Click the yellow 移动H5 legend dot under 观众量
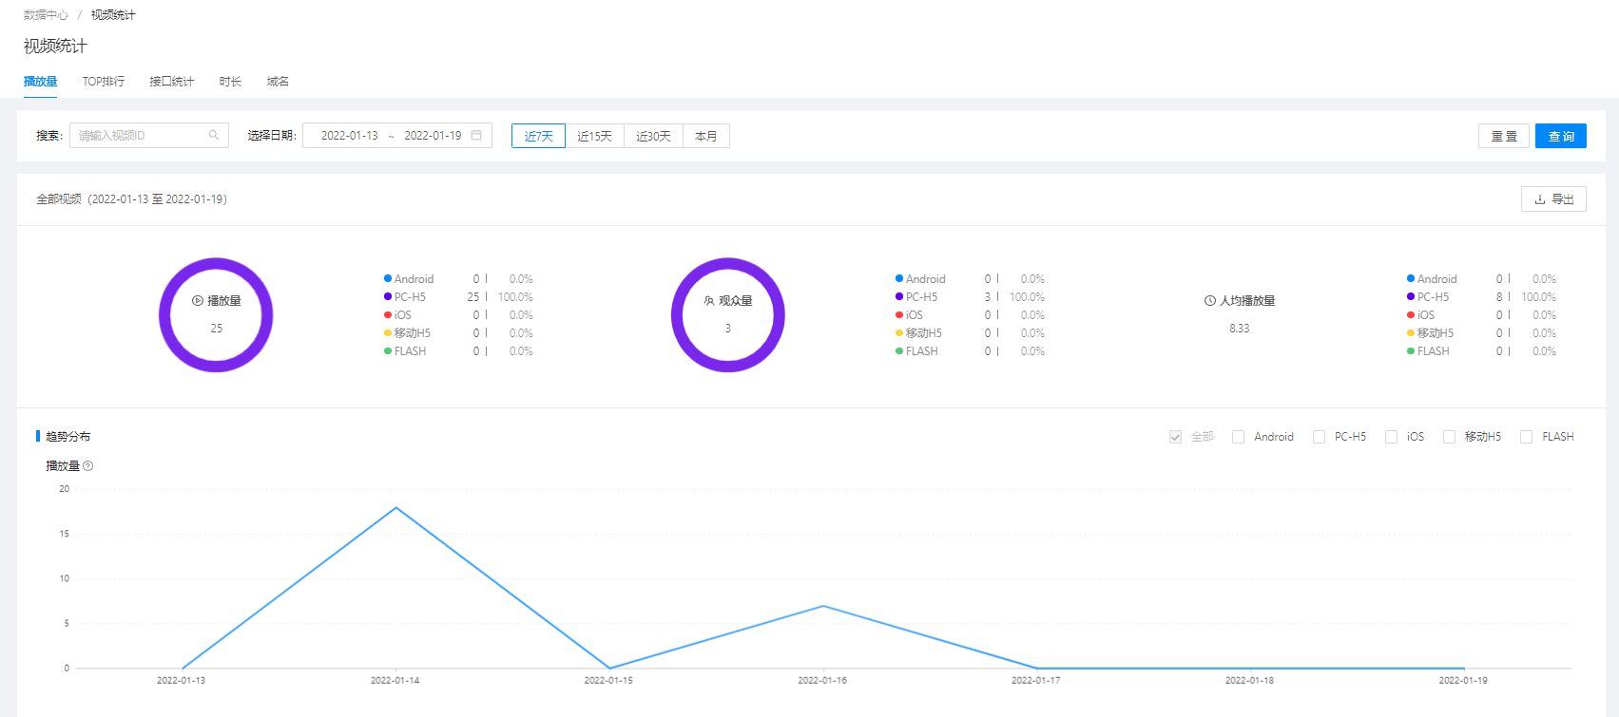Image resolution: width=1619 pixels, height=717 pixels. point(899,332)
